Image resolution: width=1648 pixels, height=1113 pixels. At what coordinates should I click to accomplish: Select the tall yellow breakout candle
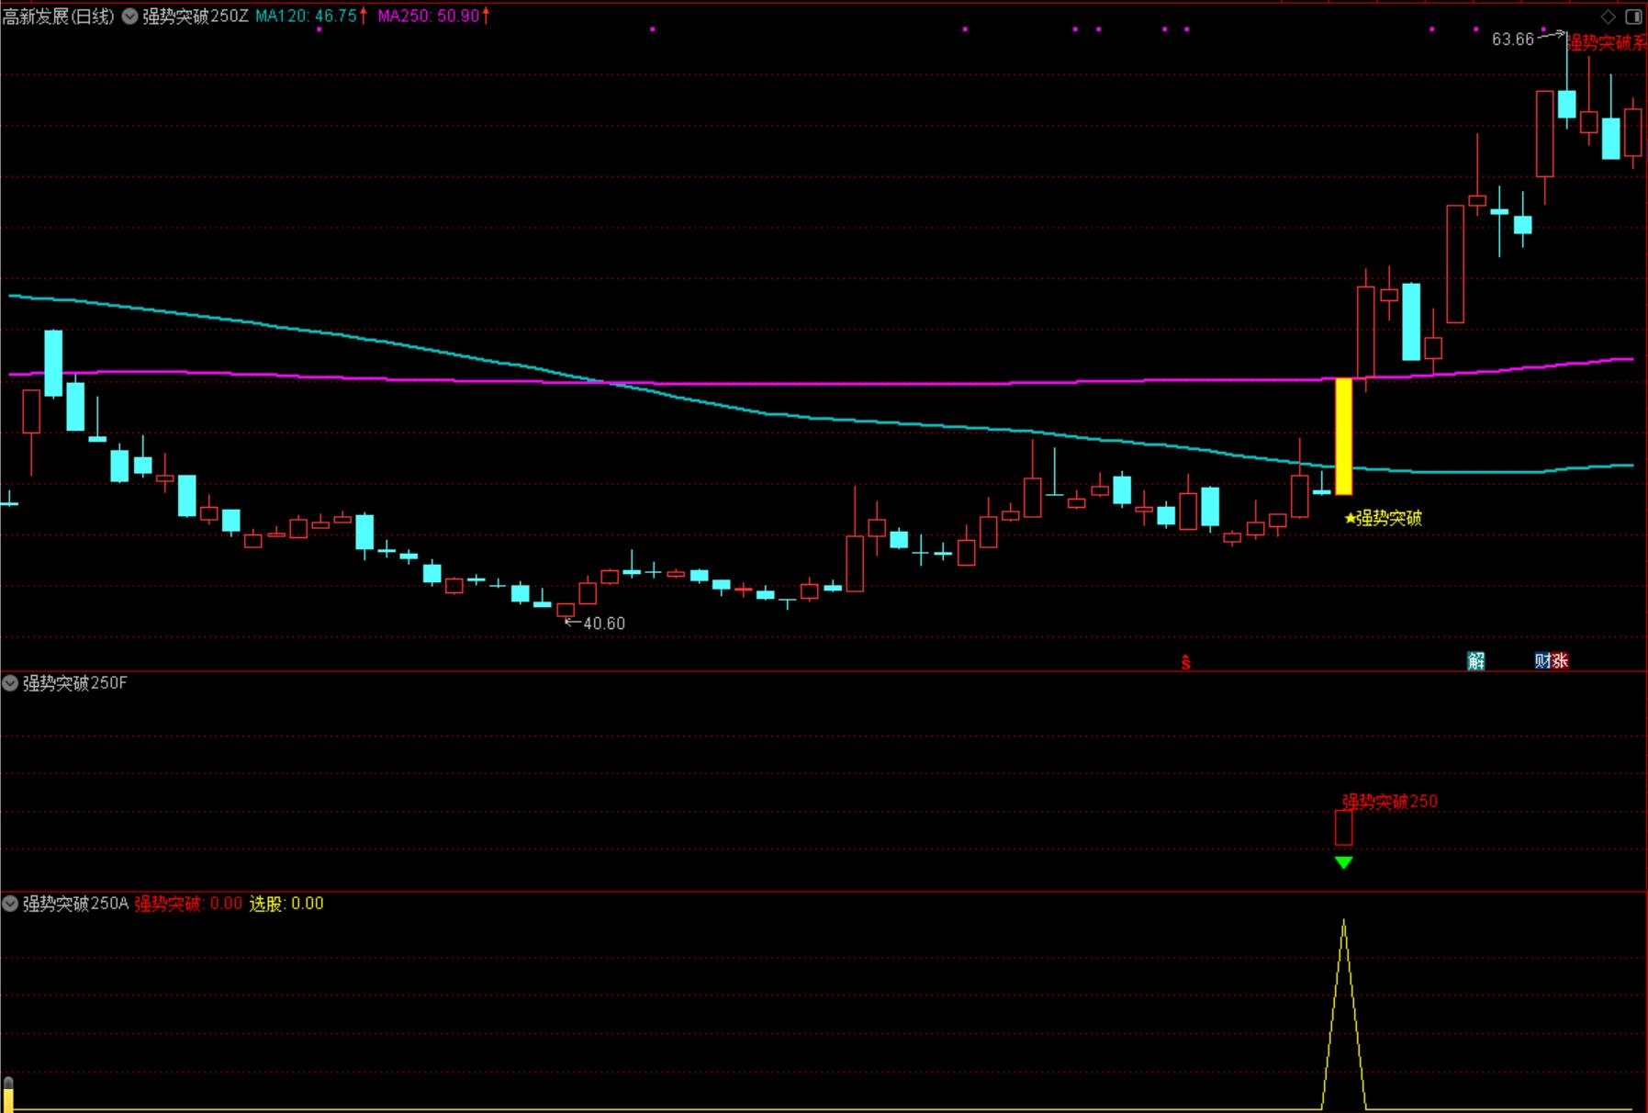click(x=1343, y=436)
